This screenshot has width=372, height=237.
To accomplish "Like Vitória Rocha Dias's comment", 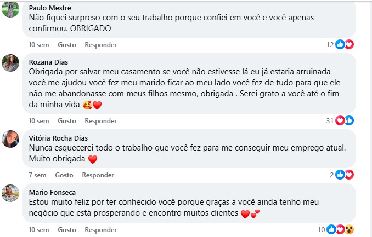I will coord(64,175).
